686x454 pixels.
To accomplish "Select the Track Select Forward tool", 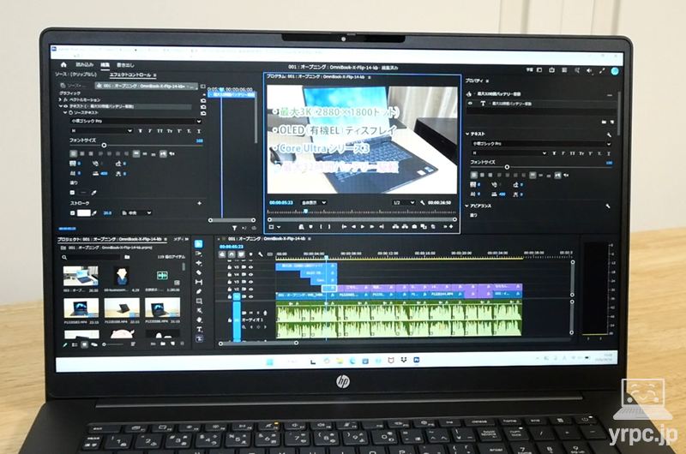I will [199, 254].
